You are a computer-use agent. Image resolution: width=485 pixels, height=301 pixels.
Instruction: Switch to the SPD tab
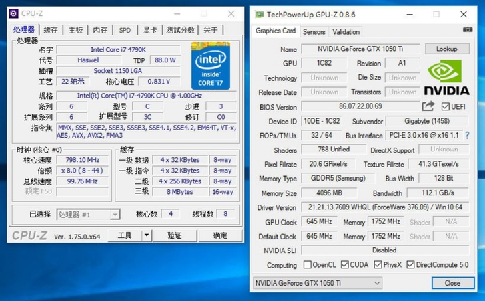pyautogui.click(x=125, y=30)
